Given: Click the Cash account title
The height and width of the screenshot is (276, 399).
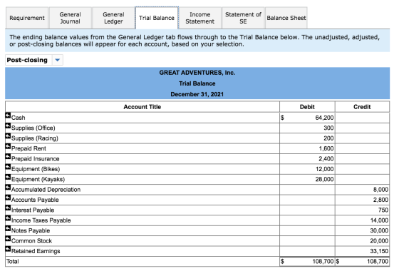Looking at the screenshot, I should [19, 118].
